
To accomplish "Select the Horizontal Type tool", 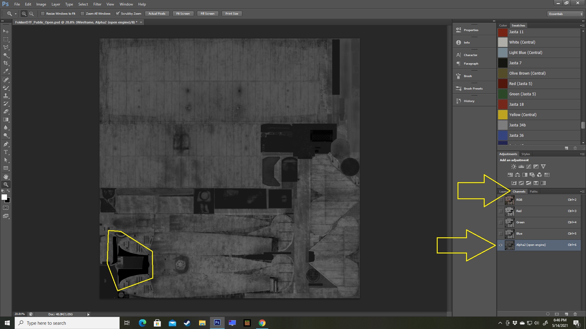I will [x=6, y=152].
